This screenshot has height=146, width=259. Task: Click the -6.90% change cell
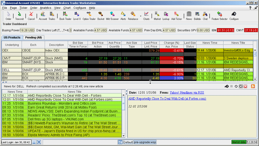click(172, 74)
